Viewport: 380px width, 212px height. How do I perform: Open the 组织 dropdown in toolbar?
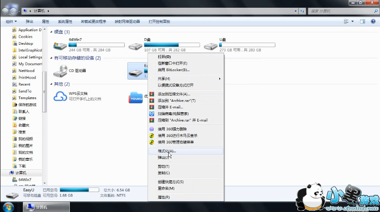tap(11, 21)
